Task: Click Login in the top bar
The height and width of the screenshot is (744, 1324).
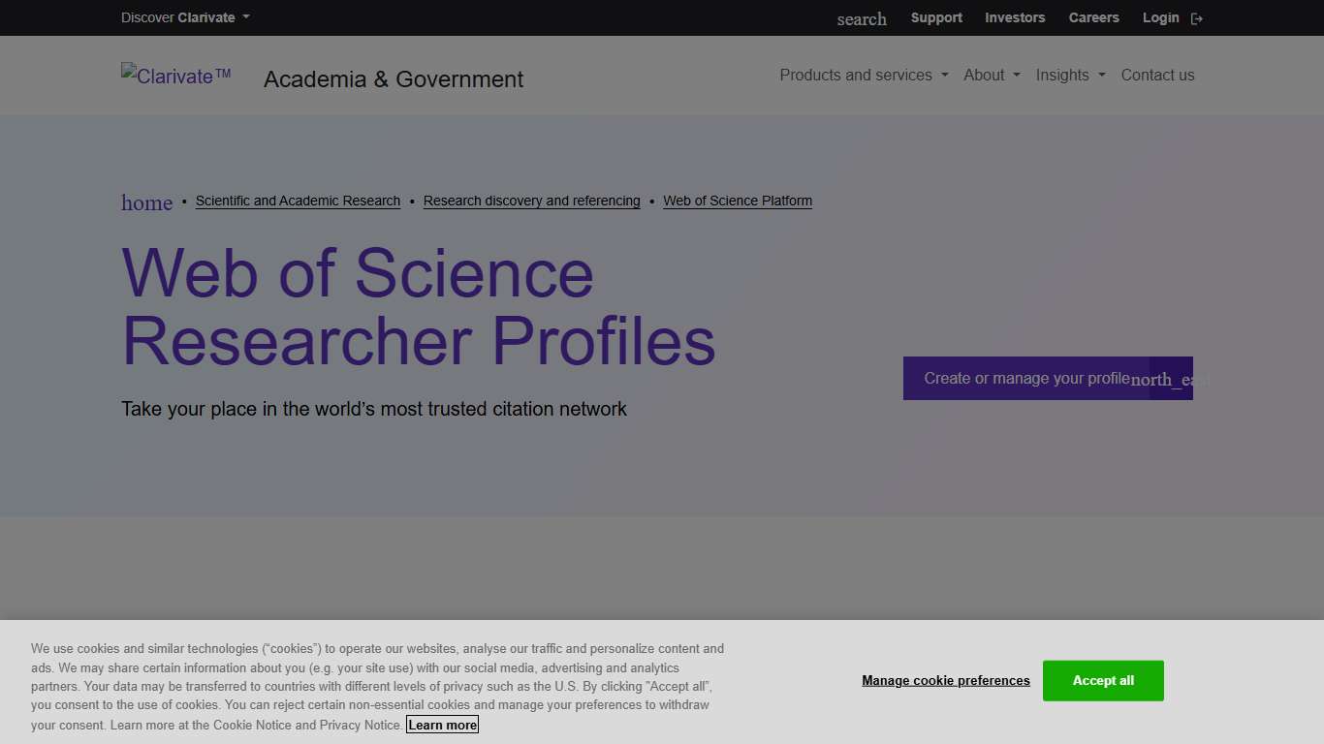Action: (x=1160, y=17)
